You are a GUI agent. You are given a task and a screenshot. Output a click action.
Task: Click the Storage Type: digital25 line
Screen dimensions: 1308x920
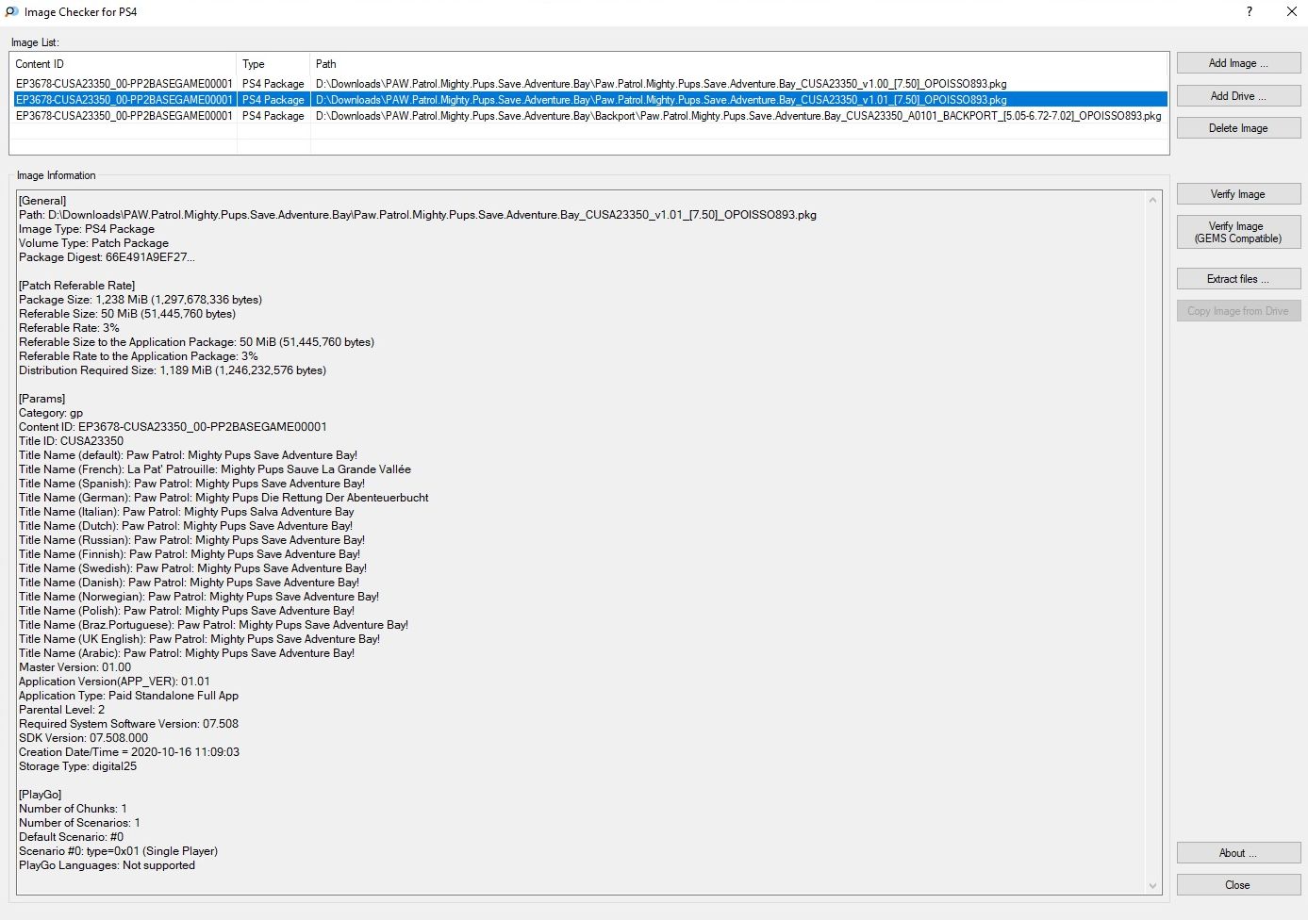coord(77,766)
